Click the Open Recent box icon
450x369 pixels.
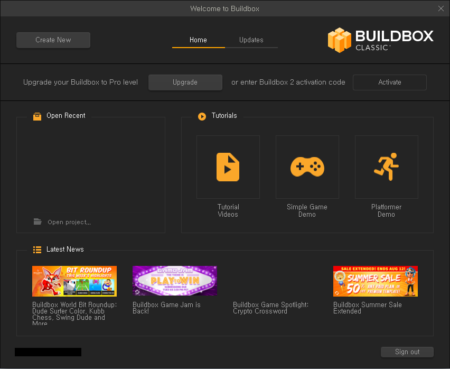[x=37, y=116]
